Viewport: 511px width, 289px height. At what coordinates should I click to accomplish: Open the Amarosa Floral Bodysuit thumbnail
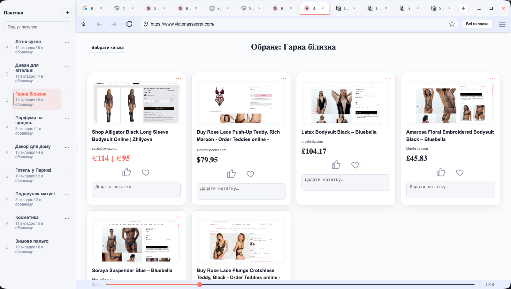451,102
